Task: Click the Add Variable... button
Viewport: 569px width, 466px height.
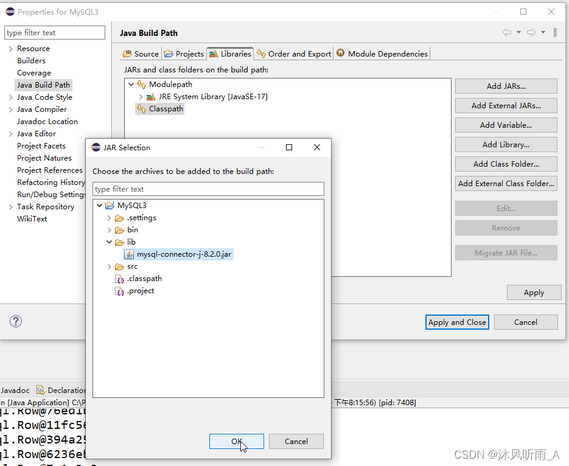Action: [x=506, y=125]
